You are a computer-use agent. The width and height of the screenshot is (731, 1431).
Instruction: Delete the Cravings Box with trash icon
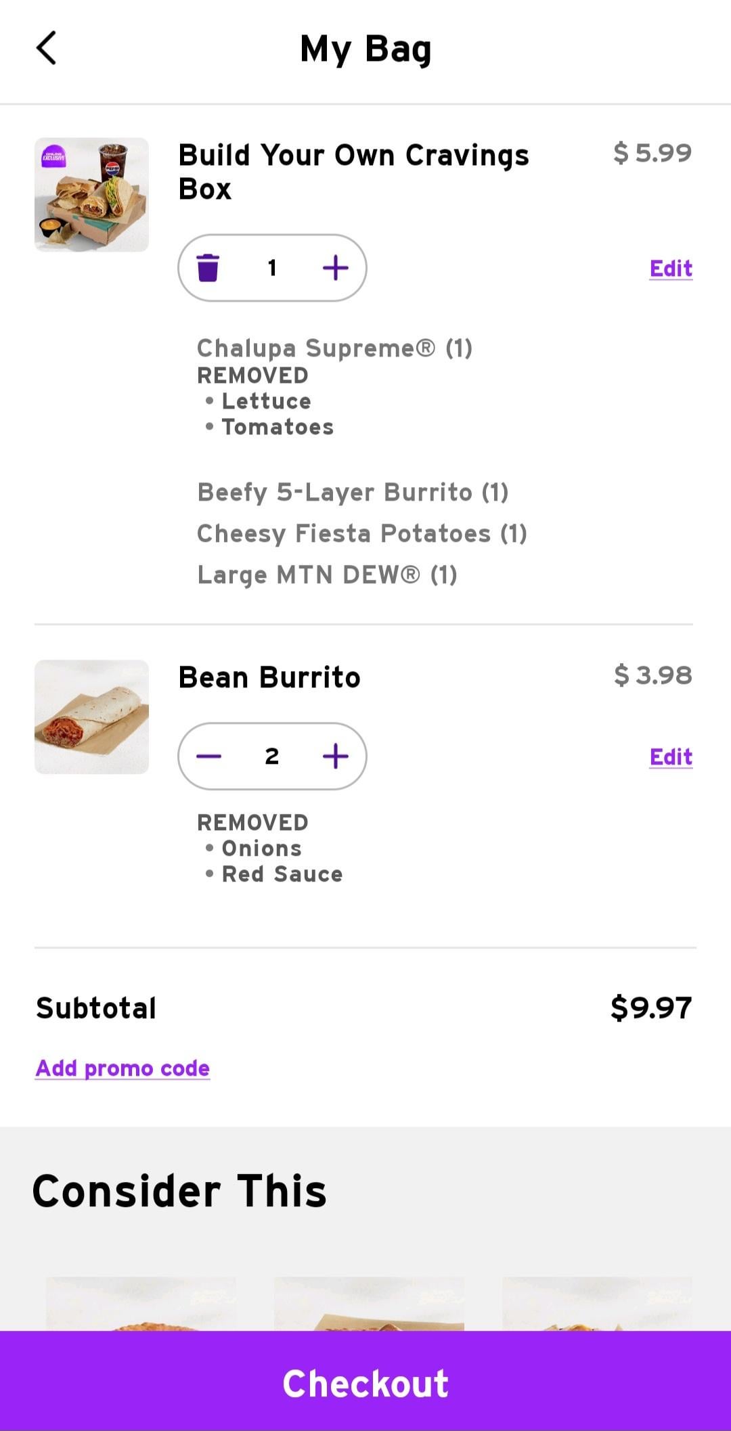208,268
